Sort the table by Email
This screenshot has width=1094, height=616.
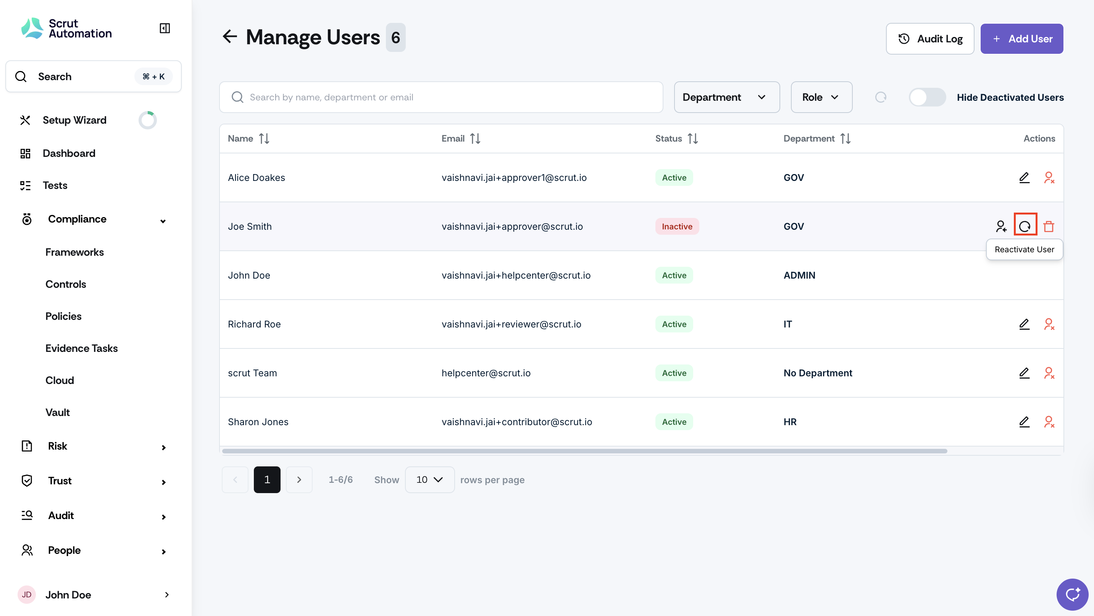(x=475, y=139)
